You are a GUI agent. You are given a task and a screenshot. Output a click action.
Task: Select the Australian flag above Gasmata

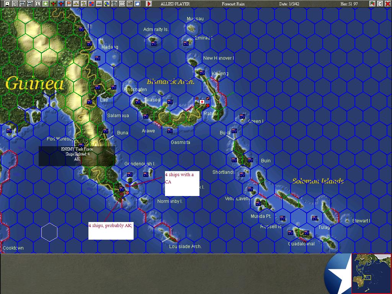click(170, 131)
